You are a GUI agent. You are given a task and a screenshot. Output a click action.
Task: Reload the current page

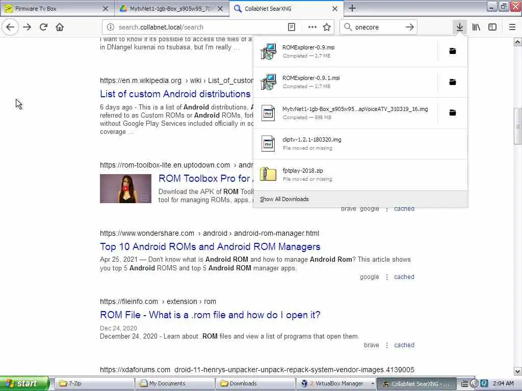tap(43, 27)
